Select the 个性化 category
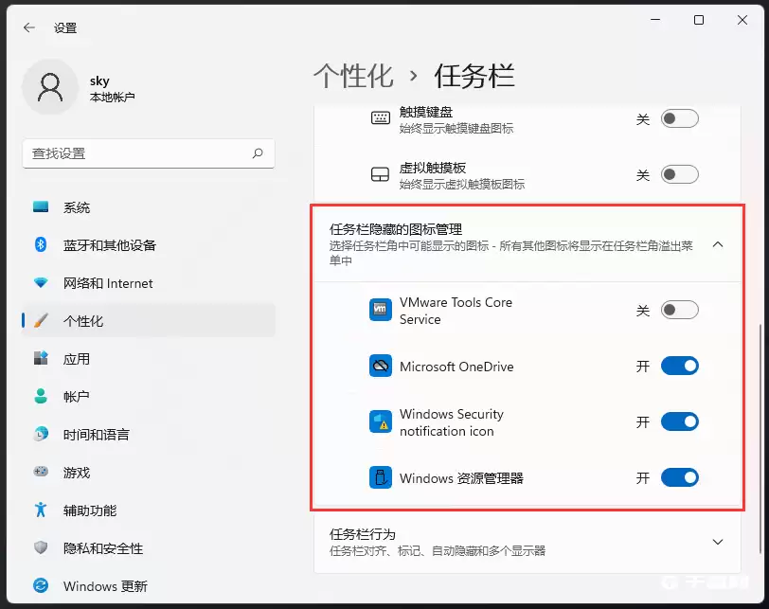Image resolution: width=769 pixels, height=609 pixels. click(x=149, y=321)
